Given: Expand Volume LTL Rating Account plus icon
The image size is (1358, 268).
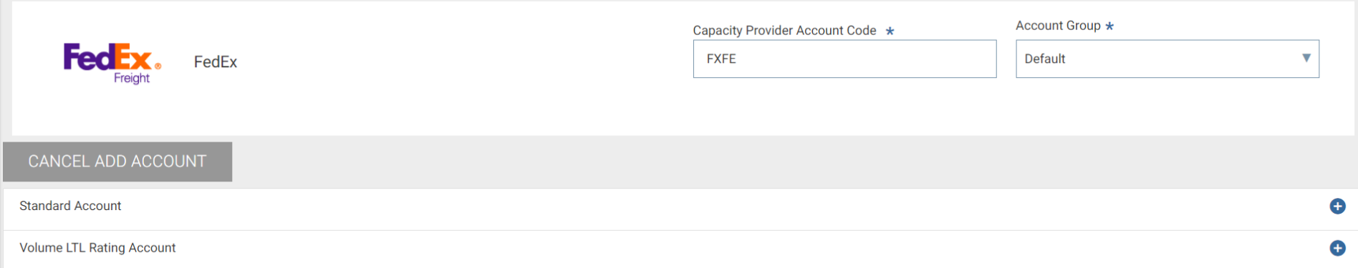Looking at the screenshot, I should tap(1337, 247).
